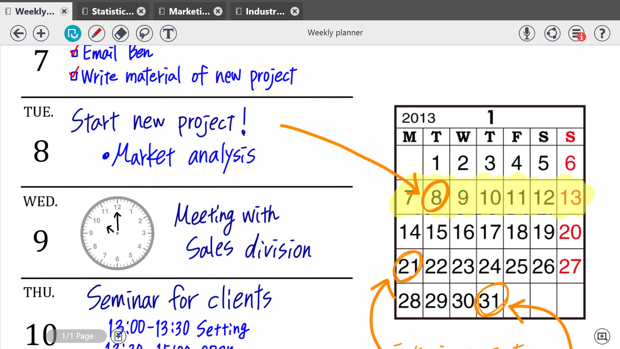Select the Eraser tool
The image size is (620, 349).
(x=120, y=33)
